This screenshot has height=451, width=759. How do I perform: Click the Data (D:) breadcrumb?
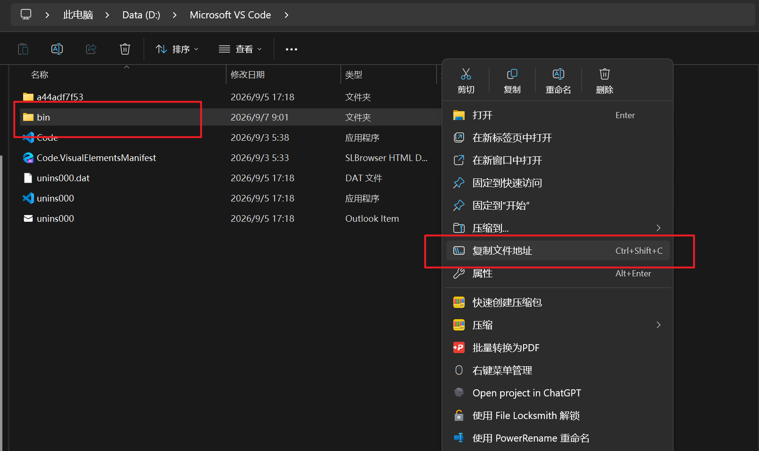(141, 15)
